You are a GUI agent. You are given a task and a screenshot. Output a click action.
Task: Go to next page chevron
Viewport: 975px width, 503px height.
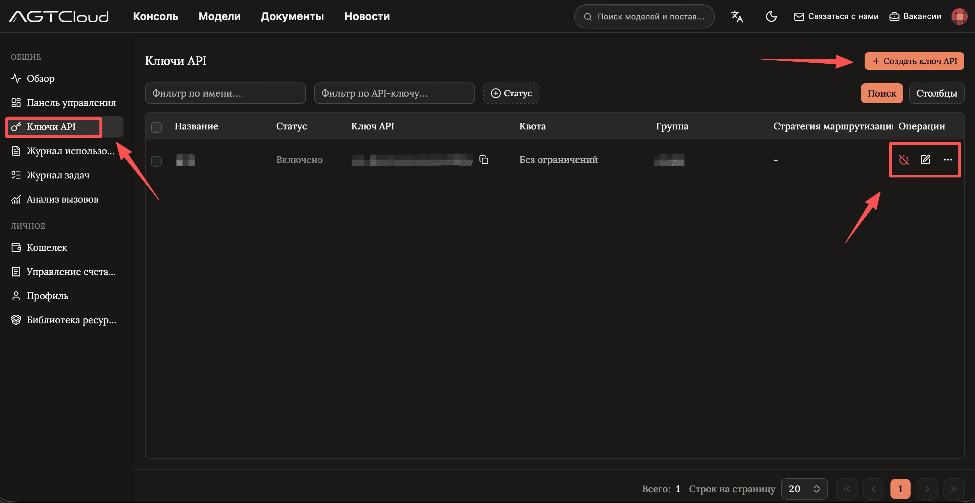click(927, 489)
